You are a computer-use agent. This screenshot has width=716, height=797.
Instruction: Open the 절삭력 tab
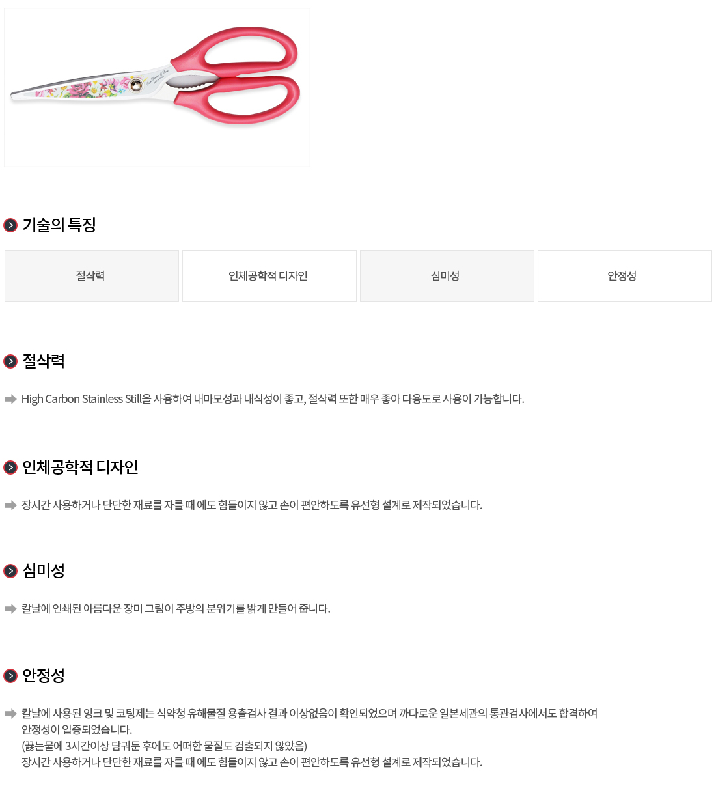[x=92, y=276]
